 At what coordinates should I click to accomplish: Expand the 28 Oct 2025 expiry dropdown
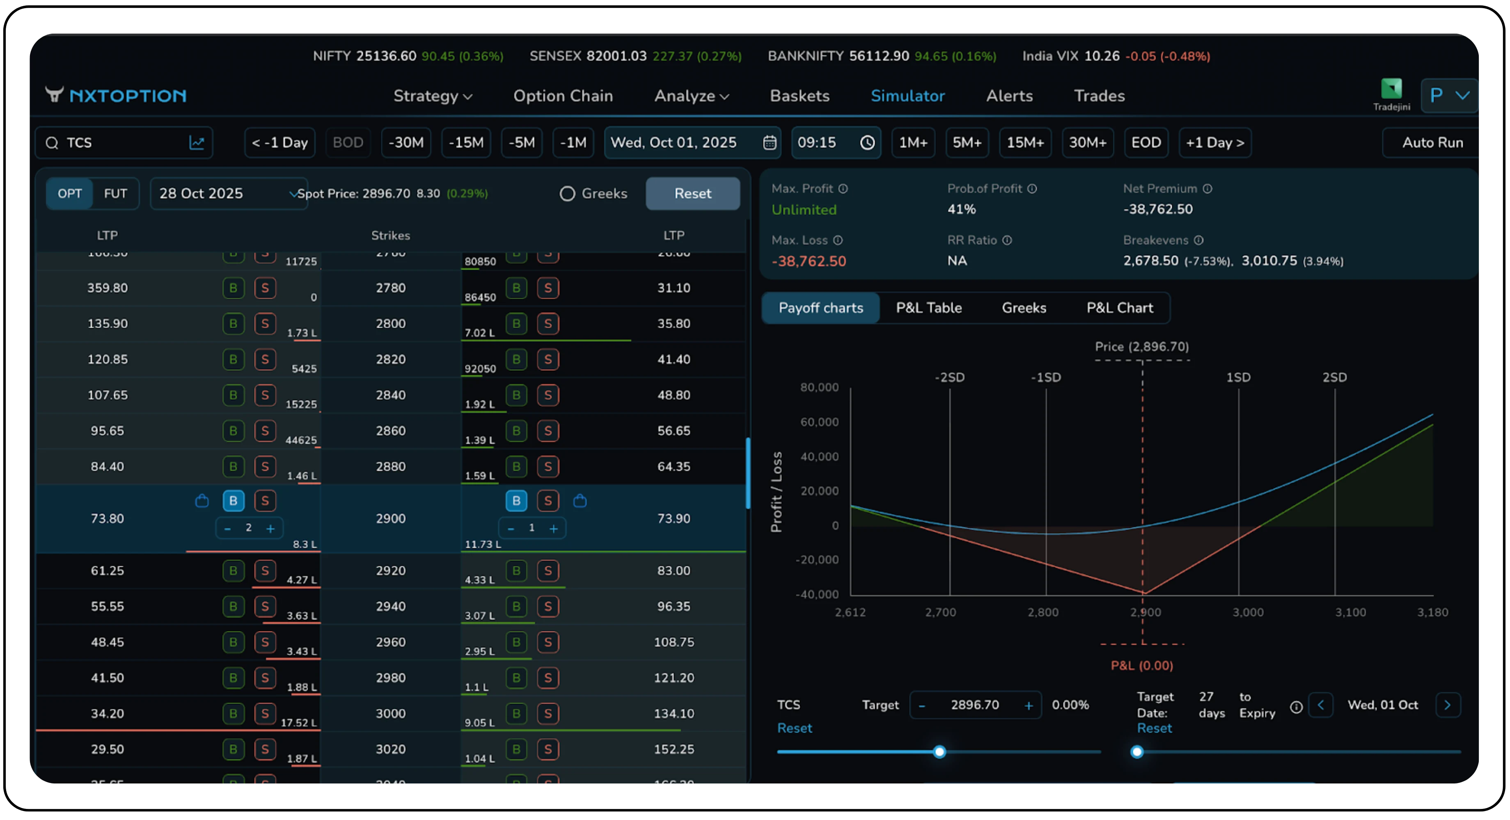pos(229,193)
